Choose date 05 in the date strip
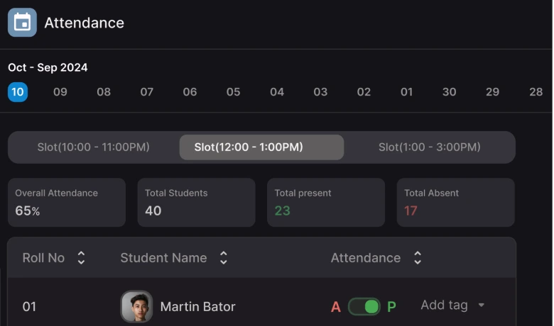 coord(234,92)
